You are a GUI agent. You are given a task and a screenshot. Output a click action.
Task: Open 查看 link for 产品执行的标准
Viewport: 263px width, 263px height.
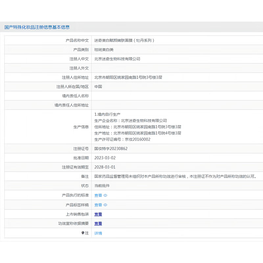(98, 195)
